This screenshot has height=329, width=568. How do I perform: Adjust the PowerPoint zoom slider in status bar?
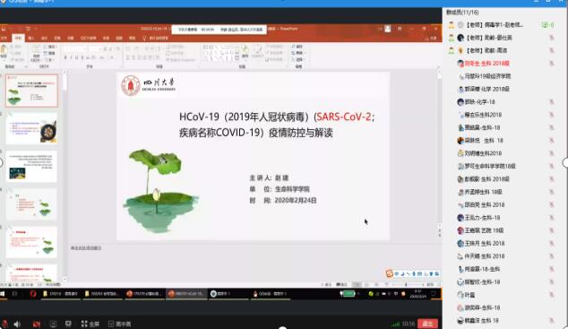[x=406, y=285]
